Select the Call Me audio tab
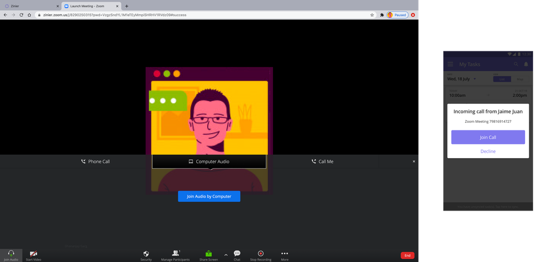Image resolution: width=558 pixels, height=262 pixels. pos(322,161)
